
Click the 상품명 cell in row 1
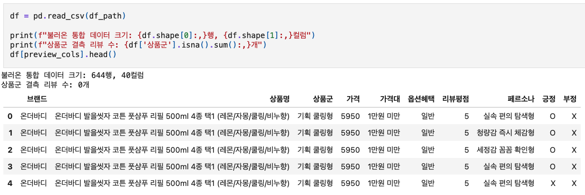pos(172,133)
